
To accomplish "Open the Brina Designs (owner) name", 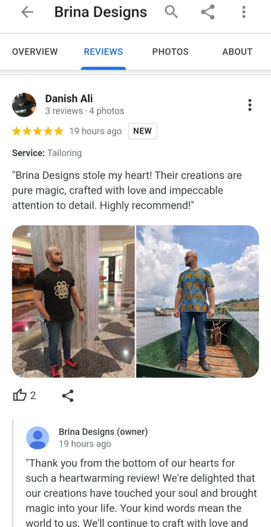I will [x=104, y=432].
